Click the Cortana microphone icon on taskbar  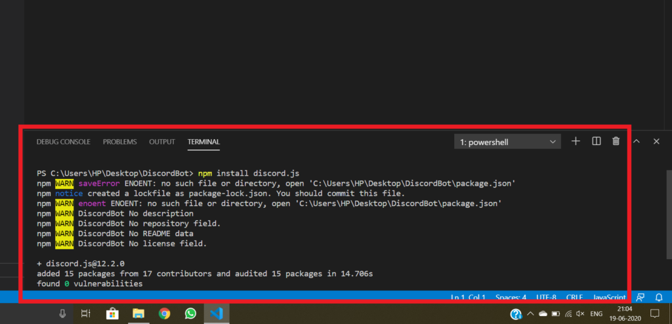click(x=62, y=314)
